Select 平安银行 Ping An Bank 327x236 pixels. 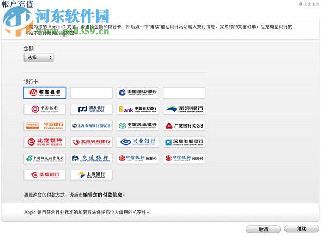45,125
